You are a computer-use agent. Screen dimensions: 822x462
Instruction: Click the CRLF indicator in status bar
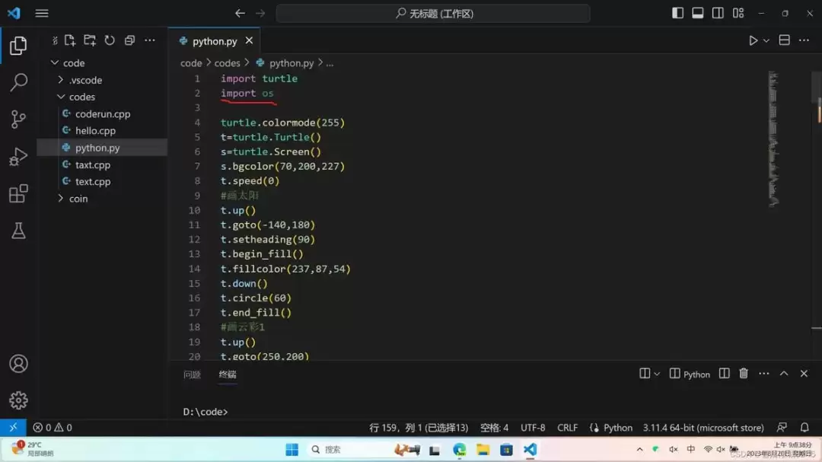pos(567,428)
